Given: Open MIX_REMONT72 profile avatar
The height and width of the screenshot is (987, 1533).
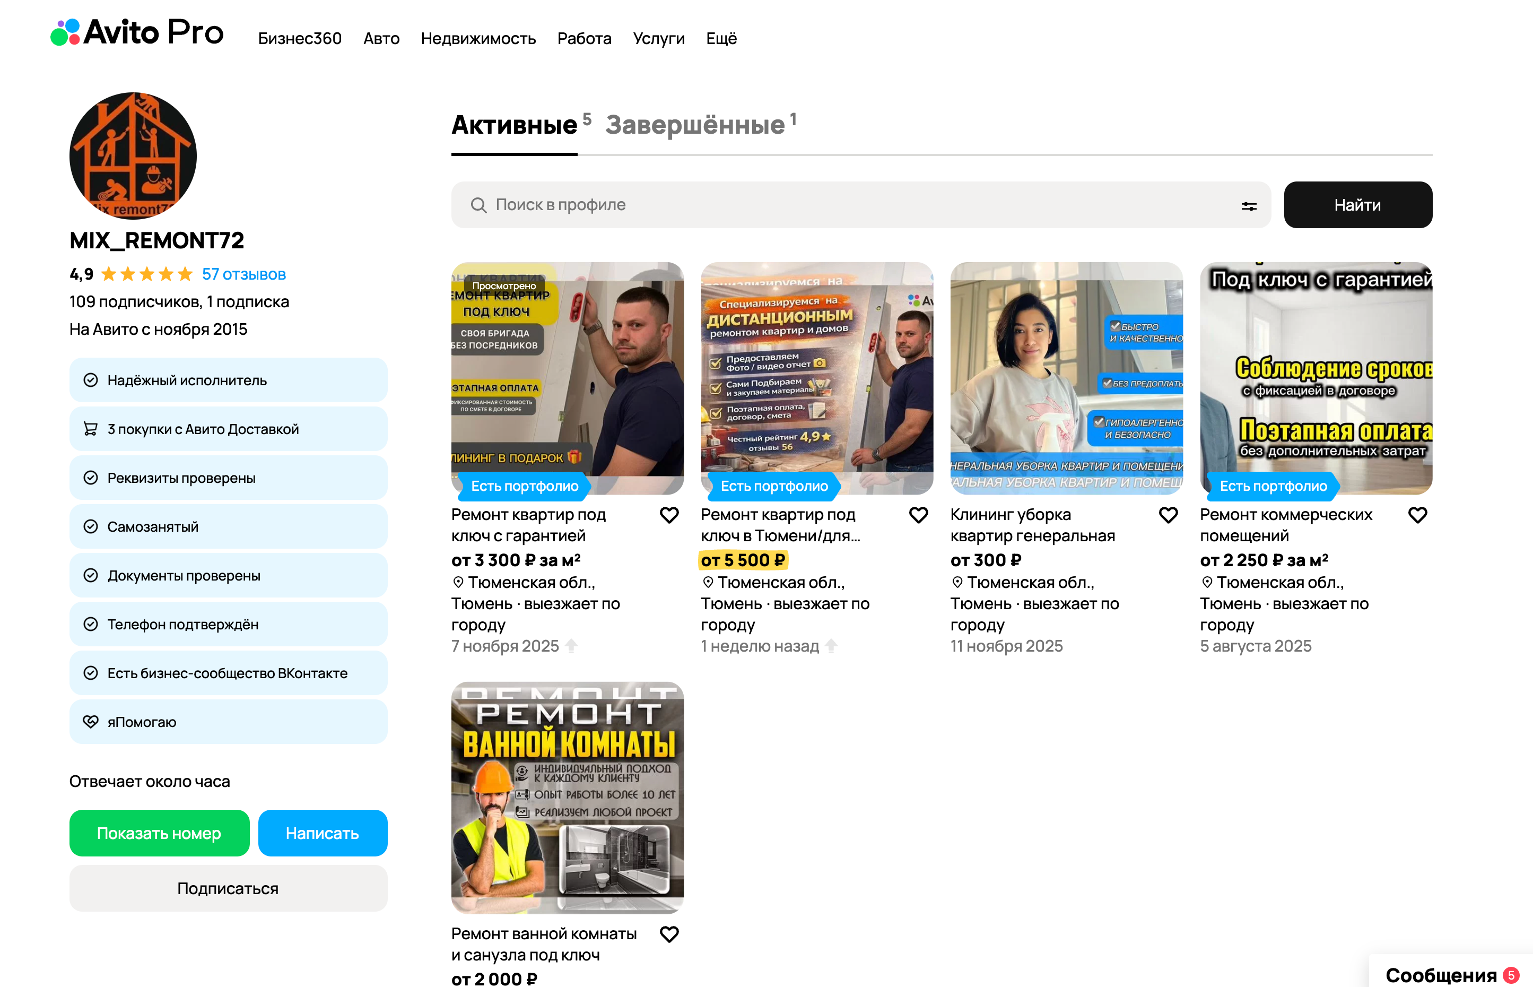Looking at the screenshot, I should coord(133,155).
